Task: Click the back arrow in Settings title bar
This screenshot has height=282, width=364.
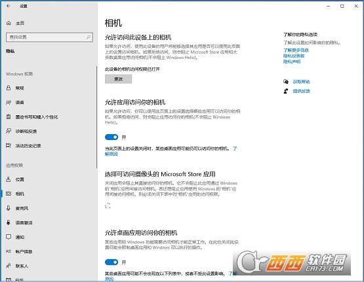Action: [9, 6]
